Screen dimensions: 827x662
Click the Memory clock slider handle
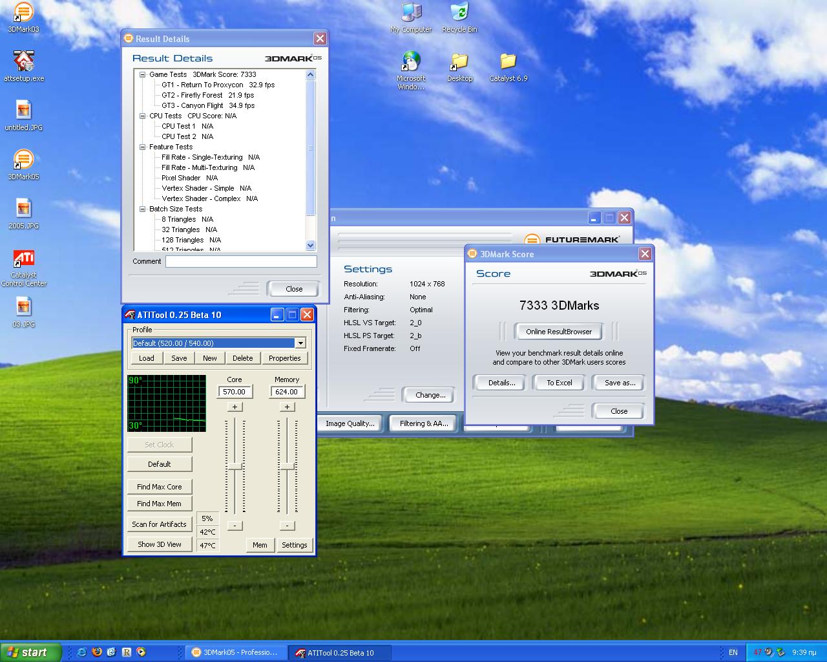tap(288, 466)
